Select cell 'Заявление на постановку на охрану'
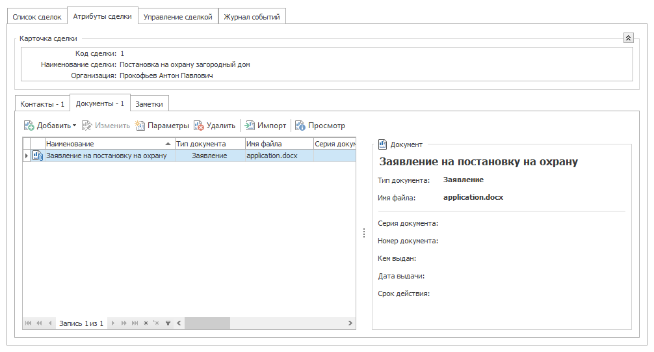This screenshot has width=654, height=352. click(x=110, y=156)
